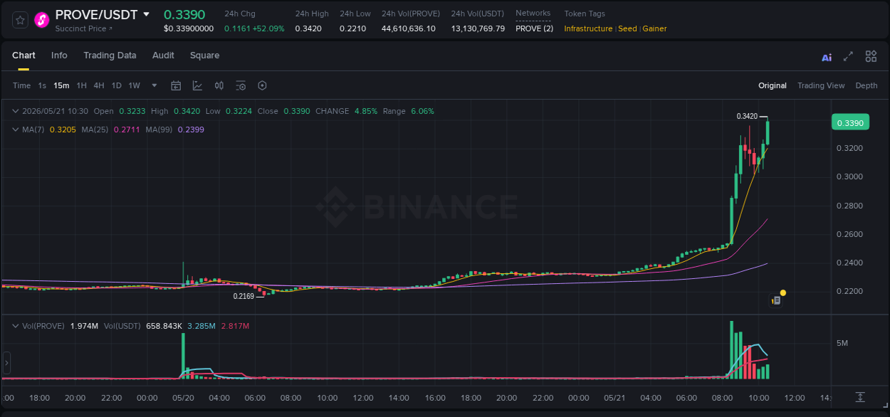This screenshot has width=890, height=417.
Task: Open the PROVE (2) networks info
Action: tap(534, 28)
